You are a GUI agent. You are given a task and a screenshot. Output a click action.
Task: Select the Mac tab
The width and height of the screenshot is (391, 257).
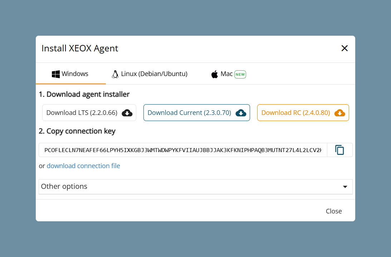click(x=229, y=74)
